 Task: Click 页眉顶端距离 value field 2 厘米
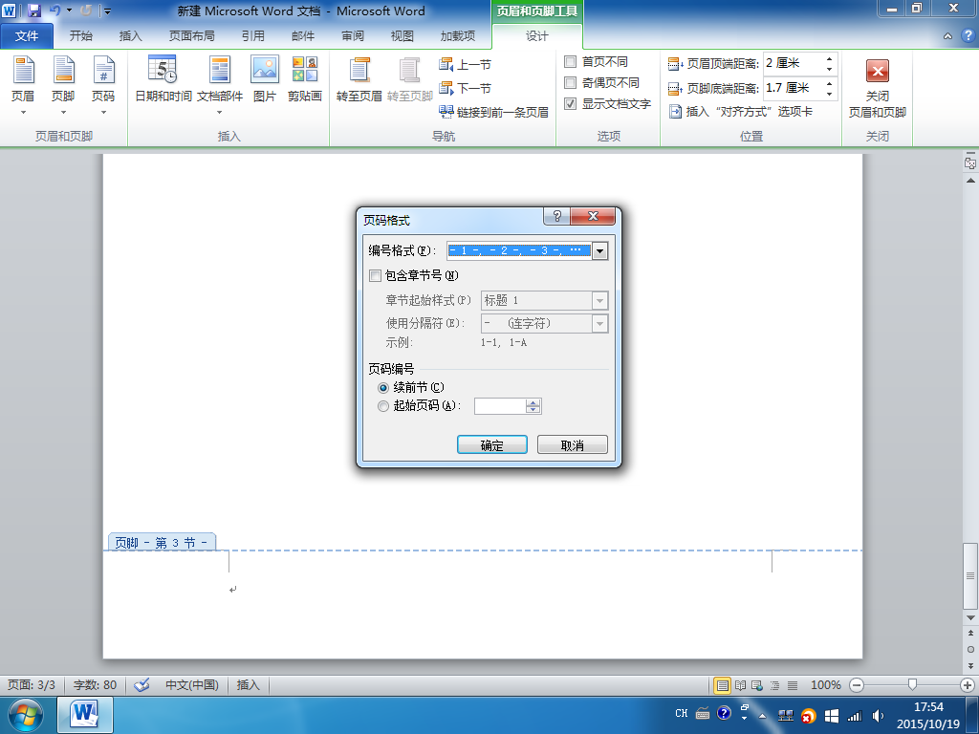tap(793, 63)
